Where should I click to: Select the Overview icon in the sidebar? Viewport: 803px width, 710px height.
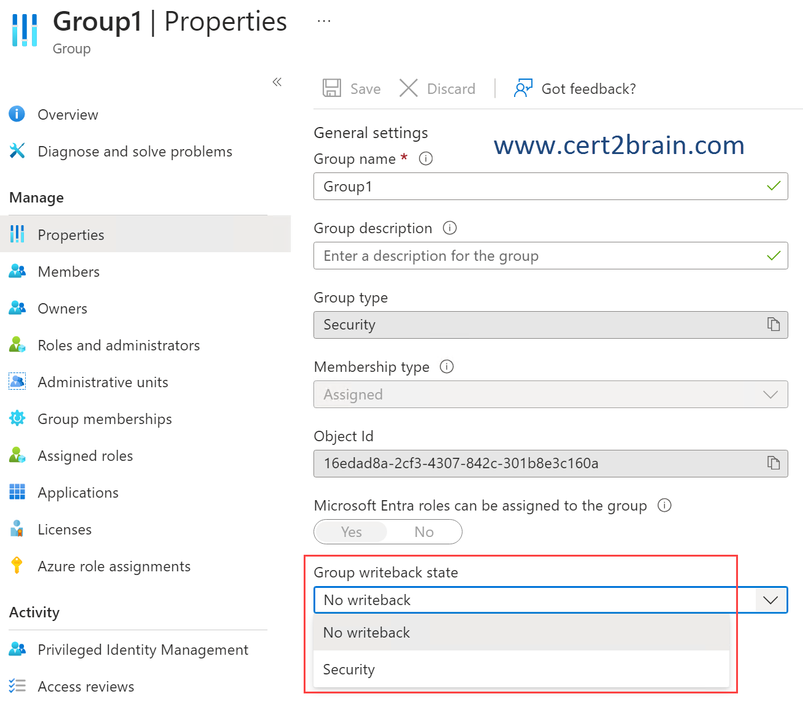tap(17, 114)
